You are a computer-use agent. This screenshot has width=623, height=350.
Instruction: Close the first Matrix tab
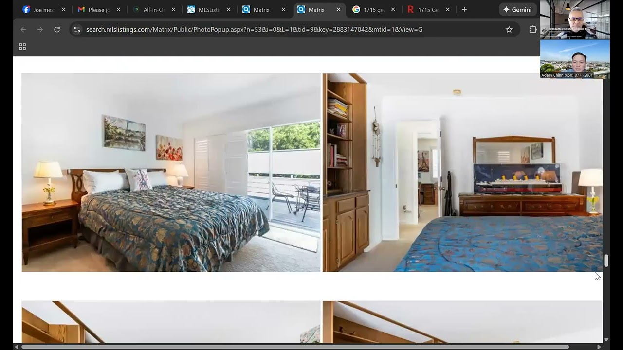point(283,10)
